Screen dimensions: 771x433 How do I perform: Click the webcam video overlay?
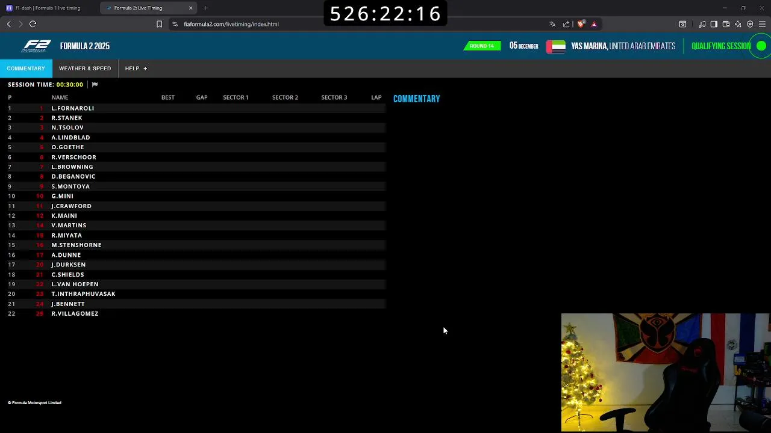pos(666,373)
